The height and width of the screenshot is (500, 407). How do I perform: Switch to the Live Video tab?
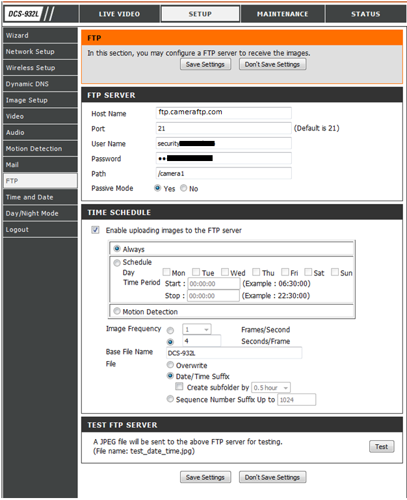[119, 14]
